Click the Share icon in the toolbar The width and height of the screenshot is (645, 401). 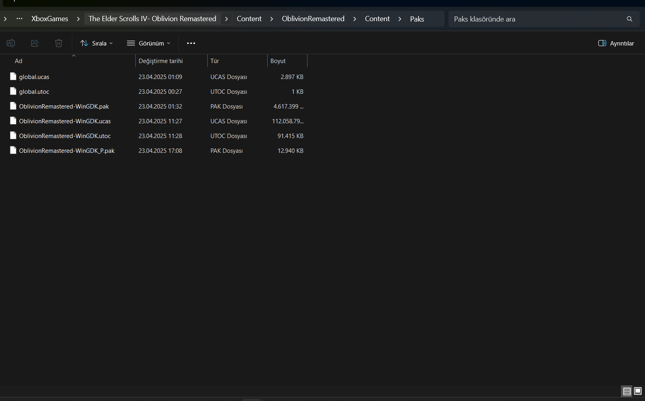(x=35, y=43)
